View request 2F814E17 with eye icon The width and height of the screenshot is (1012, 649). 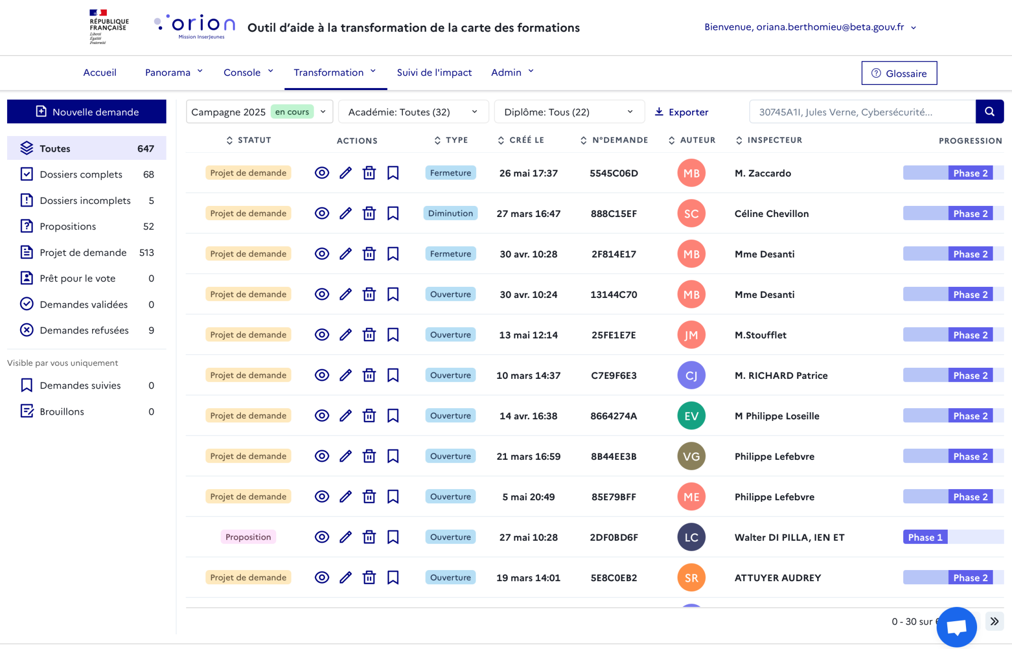(x=322, y=254)
